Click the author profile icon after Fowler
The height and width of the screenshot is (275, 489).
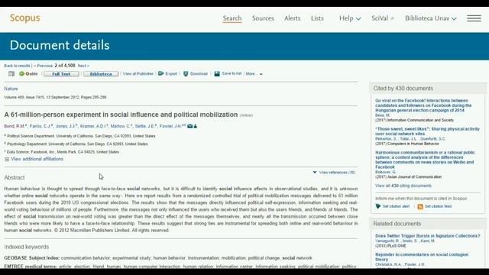tap(196, 126)
